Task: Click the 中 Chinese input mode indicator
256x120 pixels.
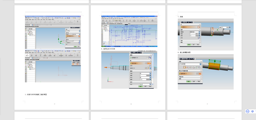Action: click(252, 112)
